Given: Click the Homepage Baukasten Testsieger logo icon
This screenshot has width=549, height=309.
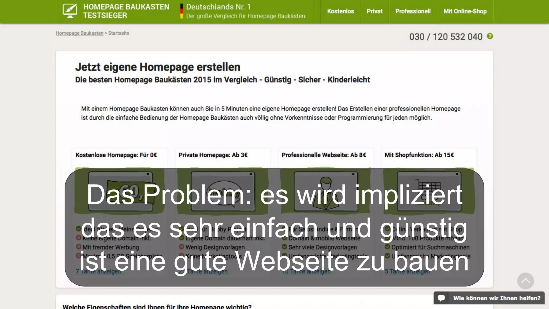Looking at the screenshot, I should point(70,11).
